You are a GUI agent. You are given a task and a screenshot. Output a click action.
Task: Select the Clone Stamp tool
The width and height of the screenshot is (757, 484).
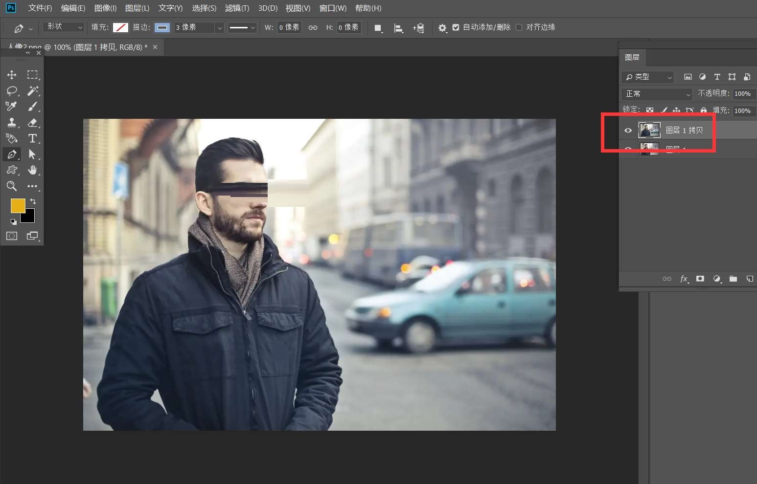12,123
